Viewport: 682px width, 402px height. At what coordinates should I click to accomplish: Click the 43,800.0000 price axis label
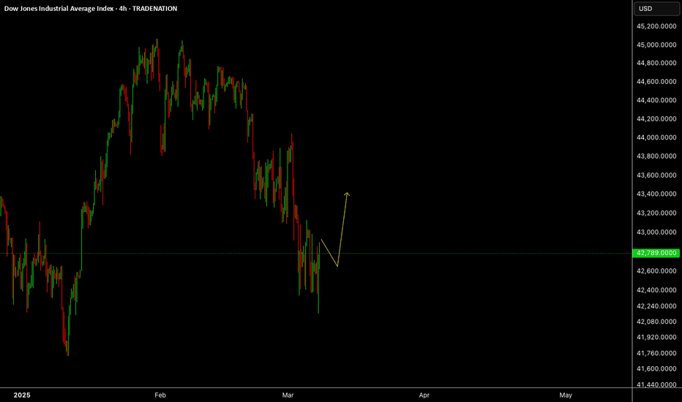pyautogui.click(x=656, y=156)
